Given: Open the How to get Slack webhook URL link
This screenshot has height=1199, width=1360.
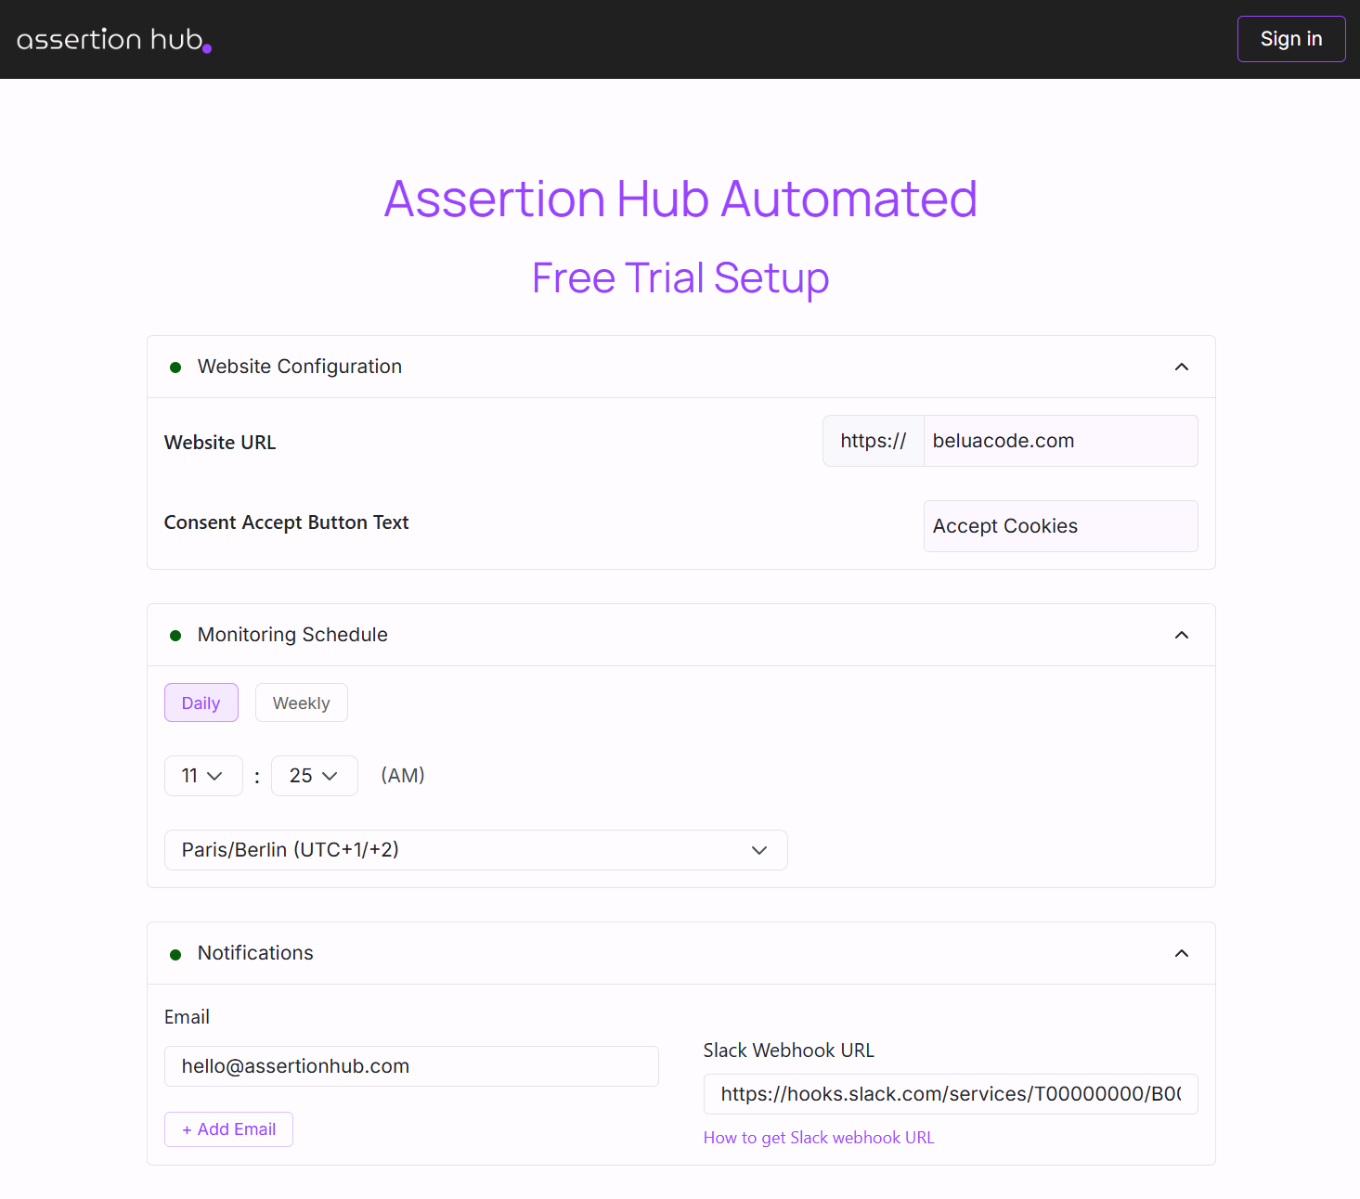Looking at the screenshot, I should pyautogui.click(x=819, y=1137).
